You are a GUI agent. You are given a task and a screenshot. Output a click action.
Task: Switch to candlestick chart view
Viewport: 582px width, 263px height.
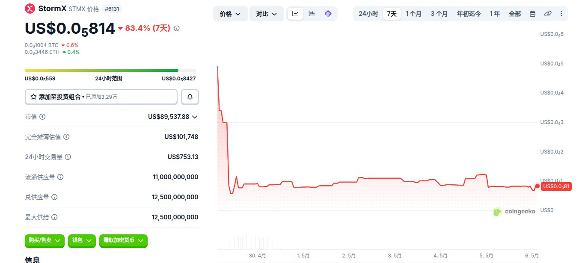tap(312, 14)
